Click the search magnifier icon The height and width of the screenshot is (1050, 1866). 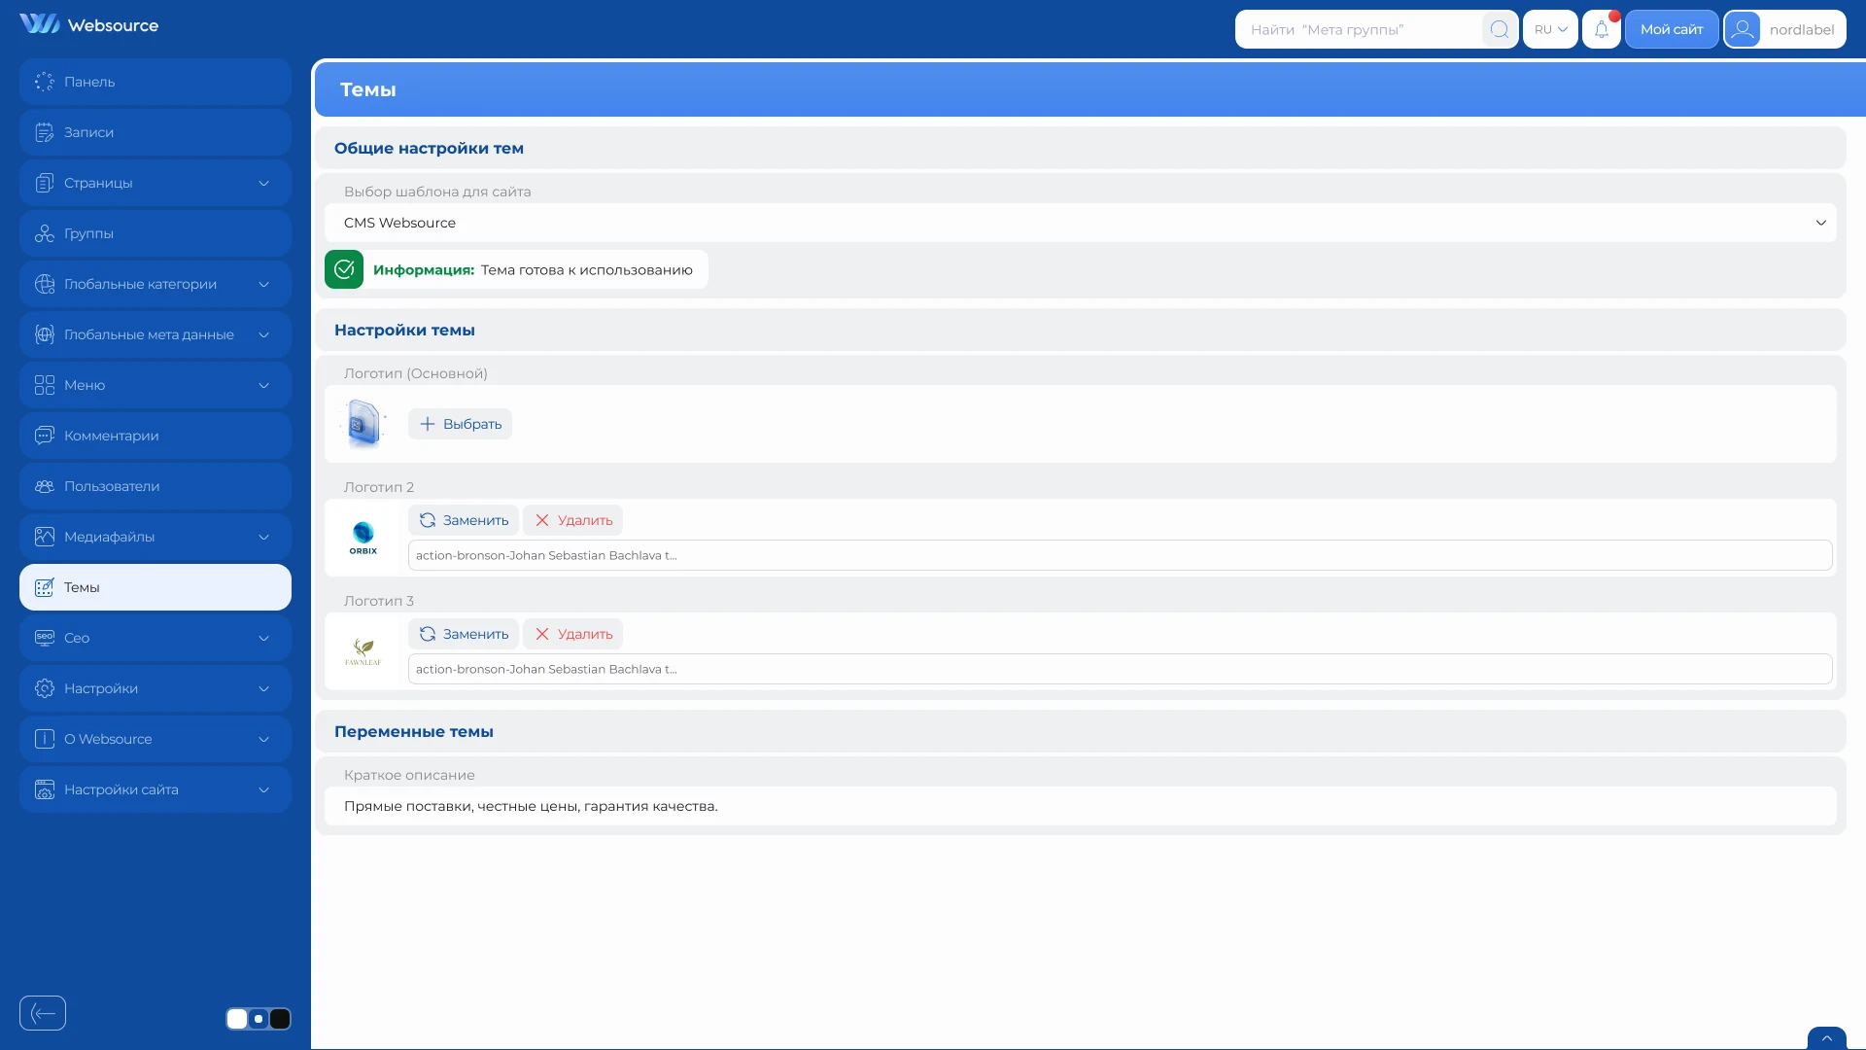1500,29
